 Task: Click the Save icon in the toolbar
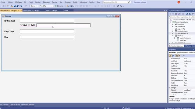tap(15, 6)
